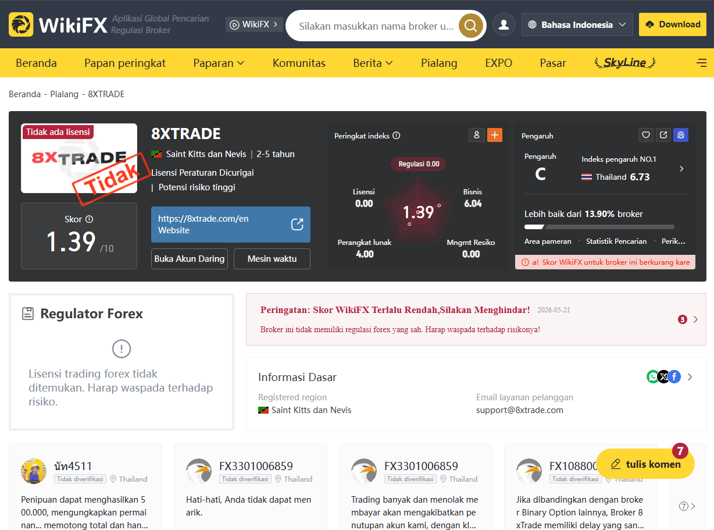Click the Lebih baik dari broker progress bar

599,227
